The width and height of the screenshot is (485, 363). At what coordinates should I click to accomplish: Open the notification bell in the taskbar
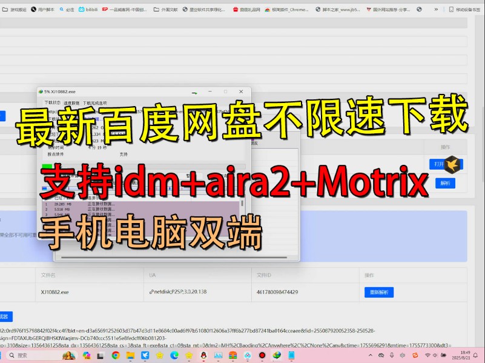pyautogui.click(x=476, y=355)
